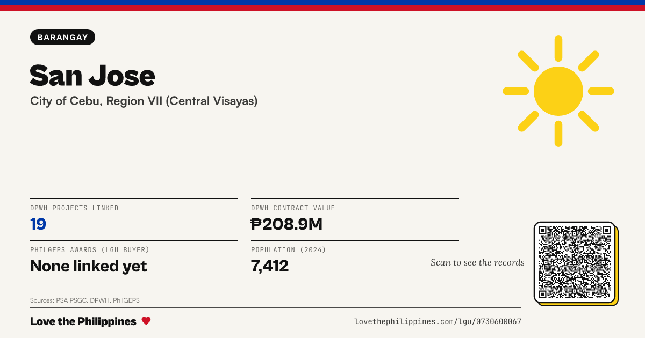Image resolution: width=645 pixels, height=338 pixels.
Task: Click the population figure 7,412
Action: [270, 266]
